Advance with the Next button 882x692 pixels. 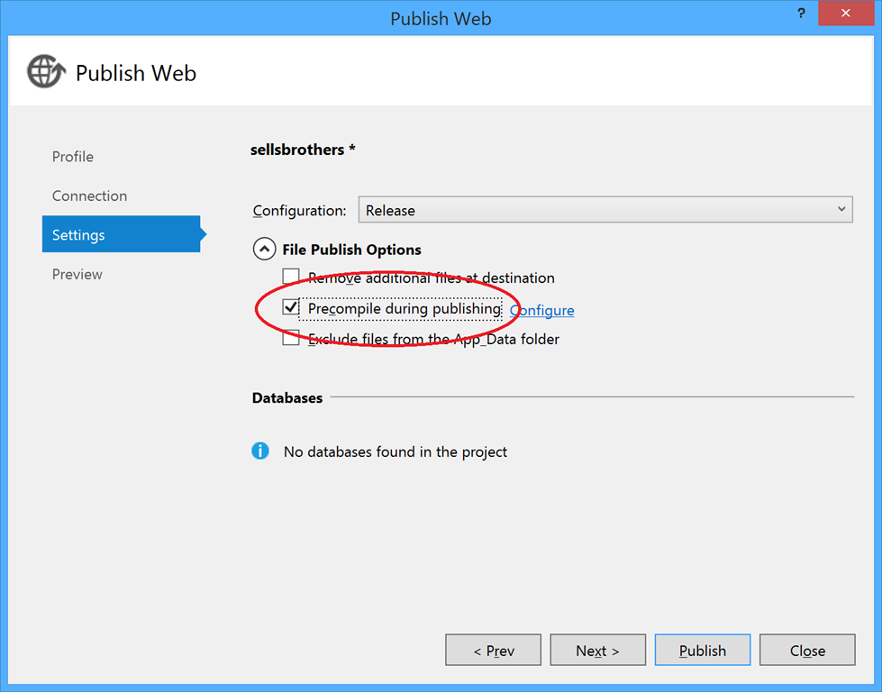[x=598, y=651]
